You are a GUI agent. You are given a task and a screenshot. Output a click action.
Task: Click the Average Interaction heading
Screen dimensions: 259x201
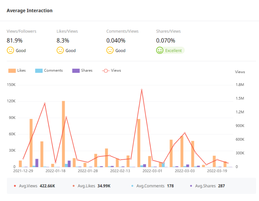[x=29, y=11]
